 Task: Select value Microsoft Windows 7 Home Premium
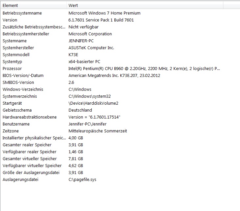pos(105,13)
